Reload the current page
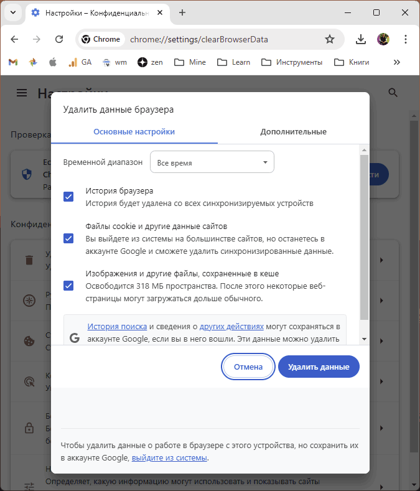 coord(59,39)
